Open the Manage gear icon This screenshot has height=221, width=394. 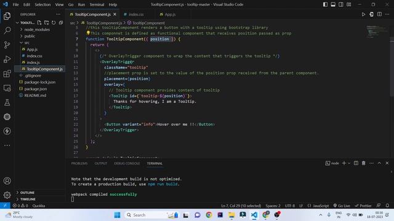7,195
